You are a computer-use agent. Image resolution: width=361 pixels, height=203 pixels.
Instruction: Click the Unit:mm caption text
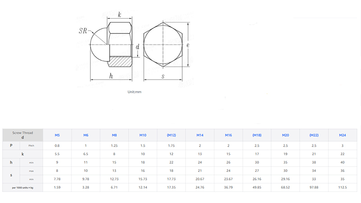click(135, 92)
